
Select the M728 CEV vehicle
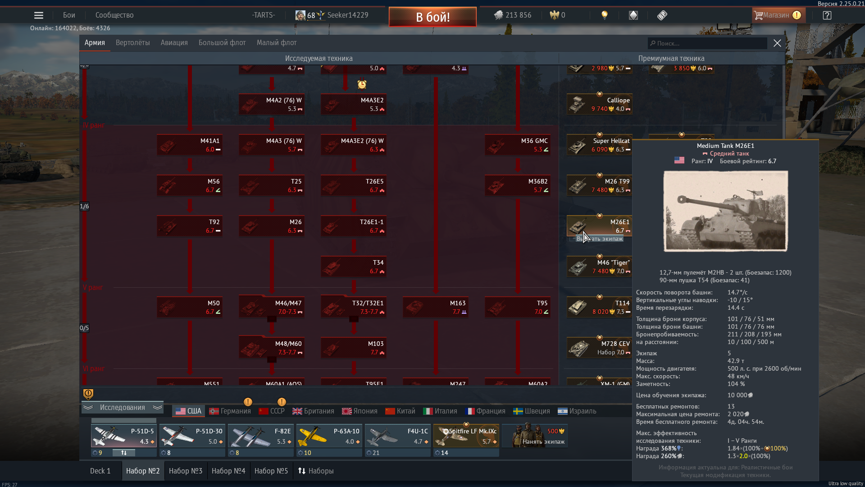click(x=600, y=348)
